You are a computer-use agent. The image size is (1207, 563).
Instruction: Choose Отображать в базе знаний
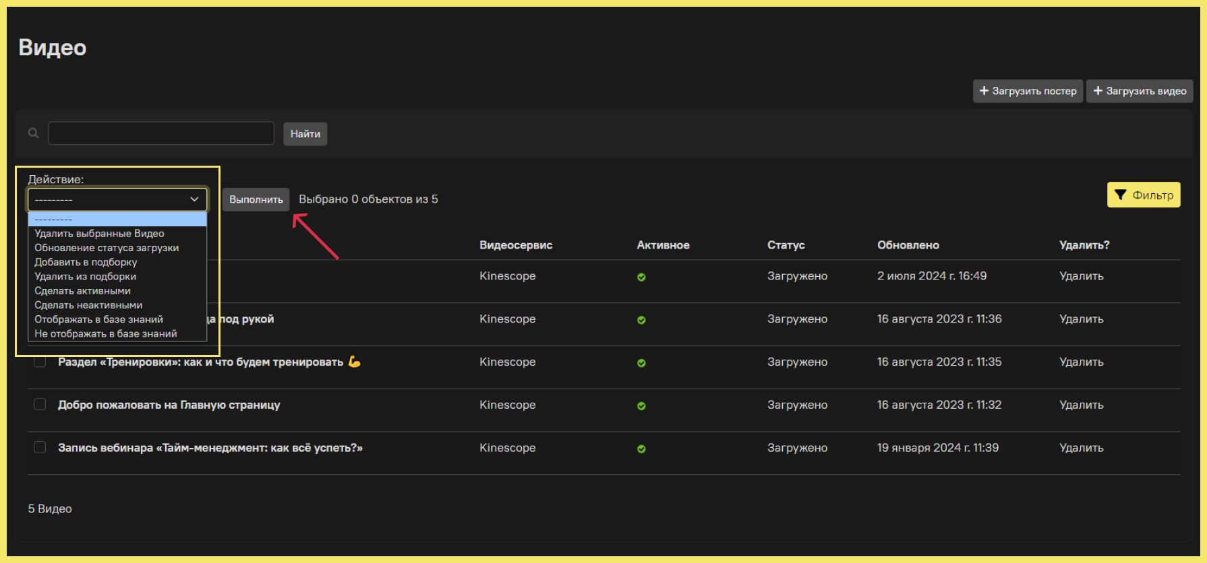pyautogui.click(x=117, y=319)
